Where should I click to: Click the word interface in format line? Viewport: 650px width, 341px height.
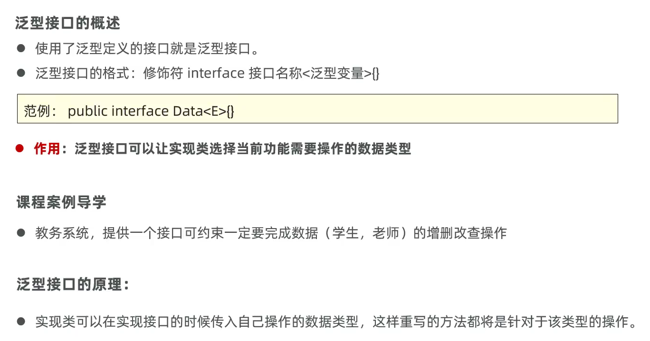[216, 74]
